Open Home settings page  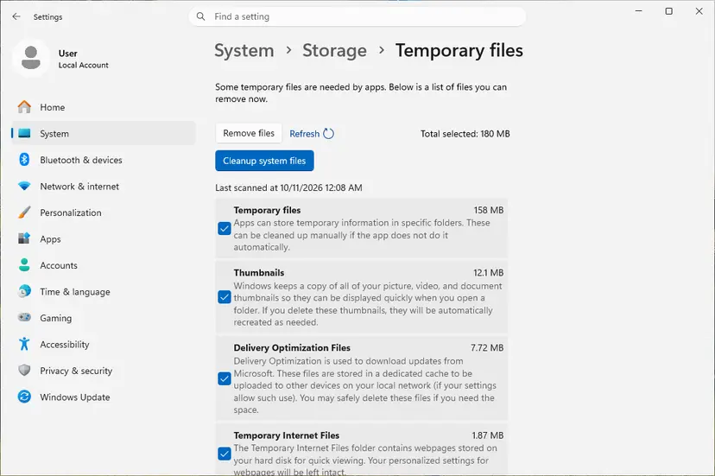point(104,107)
